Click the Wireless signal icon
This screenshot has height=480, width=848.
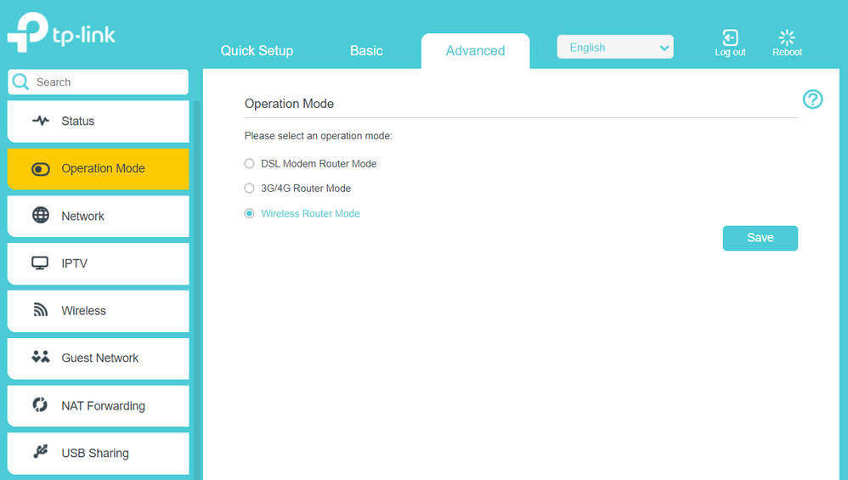tap(41, 311)
